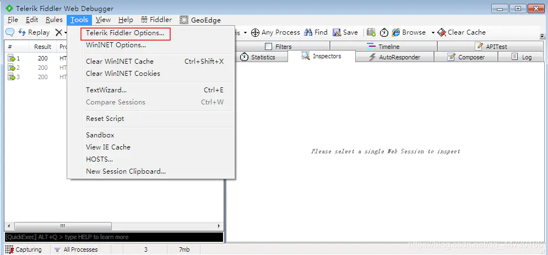Click the Result column header
Image resolution: width=548 pixels, height=255 pixels.
[42, 47]
